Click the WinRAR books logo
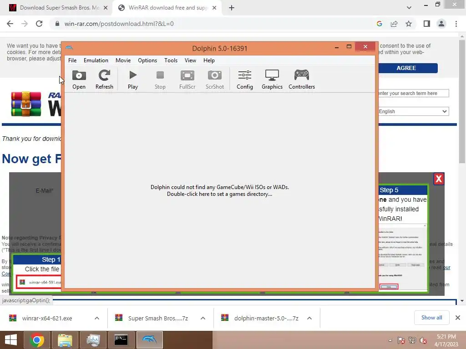 pos(26,104)
